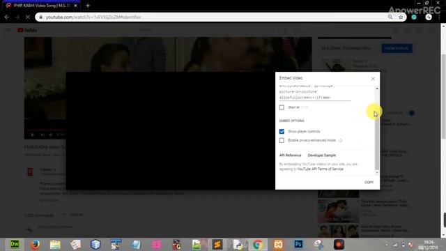Open the Developer Sample link

point(322,155)
